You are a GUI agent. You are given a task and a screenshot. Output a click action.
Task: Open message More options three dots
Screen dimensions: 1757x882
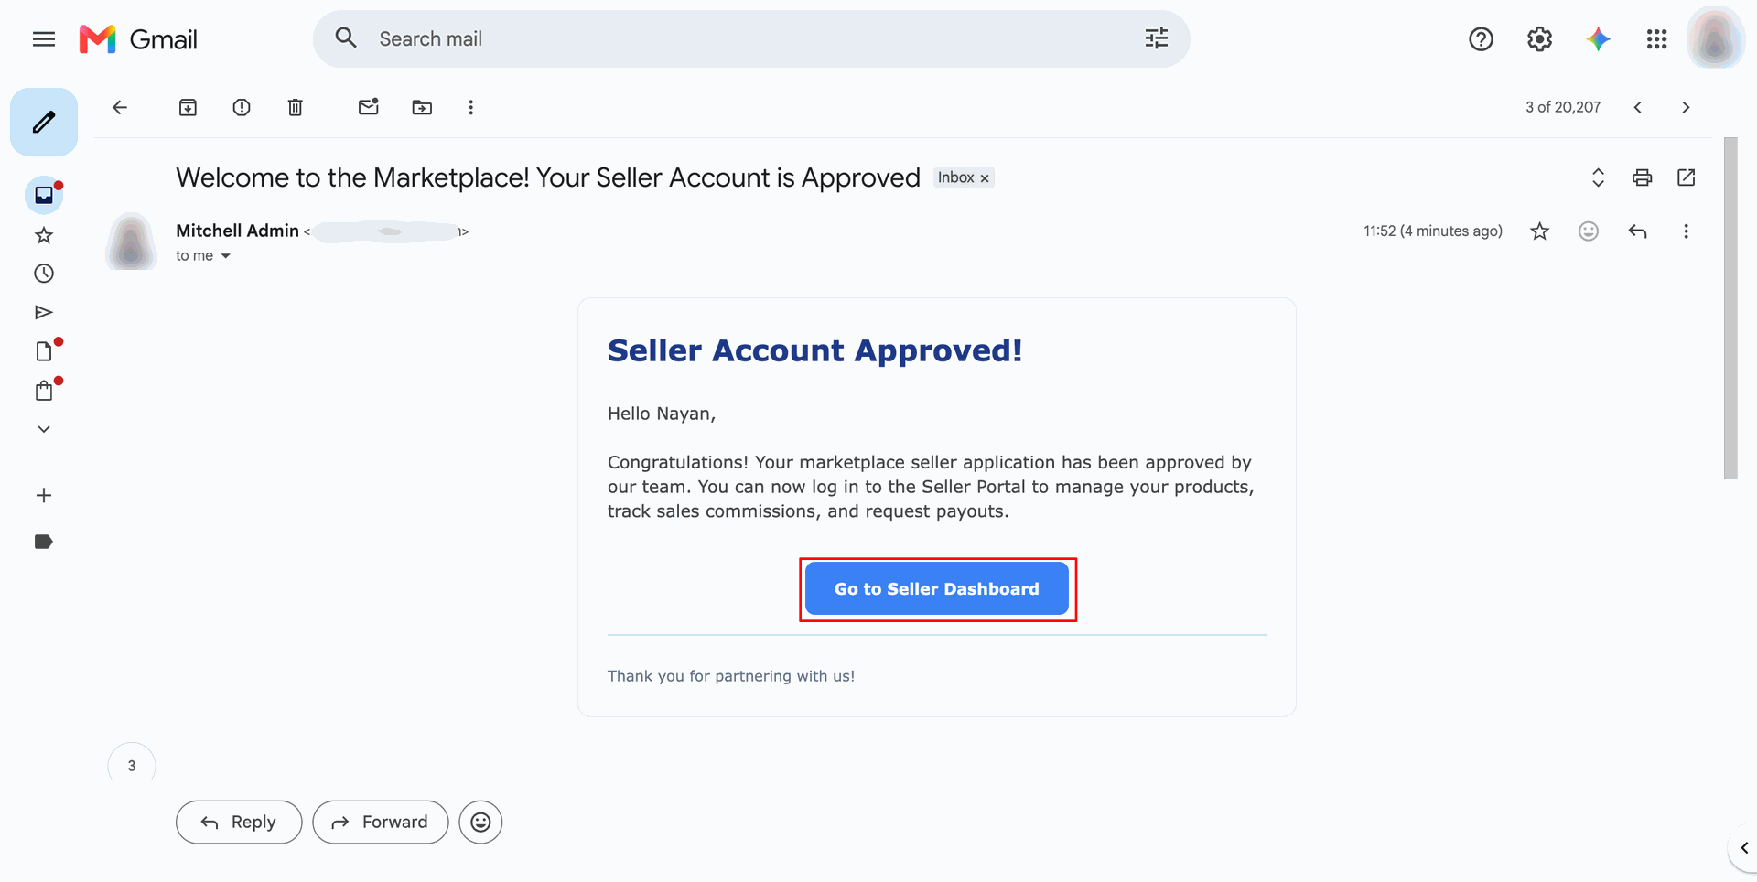coord(1686,231)
